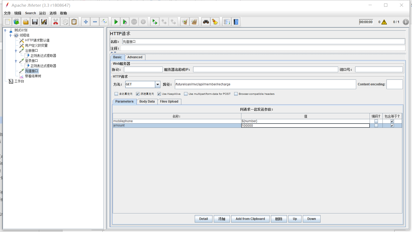Click the Remote start all icon
Image resolution: width=412 pixels, height=232 pixels.
pos(155,22)
